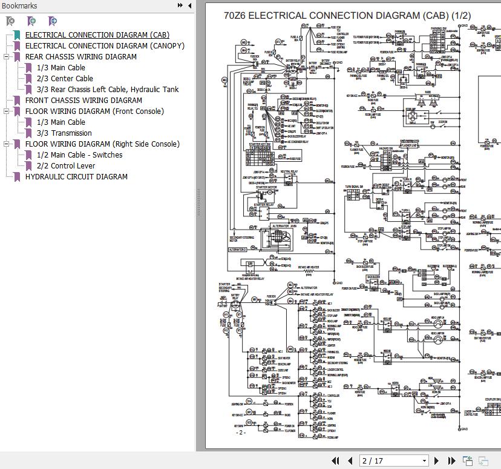This screenshot has width=501, height=469.
Task: Collapse FLOOR WIRING DIAGRAM (Front Console) node
Action: (x=6, y=111)
